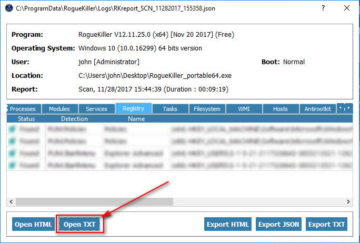
Task: Click the RogueKiller app icon in title bar
Action: point(9,8)
